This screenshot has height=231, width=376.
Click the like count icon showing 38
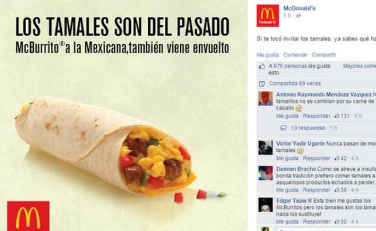(x=337, y=190)
